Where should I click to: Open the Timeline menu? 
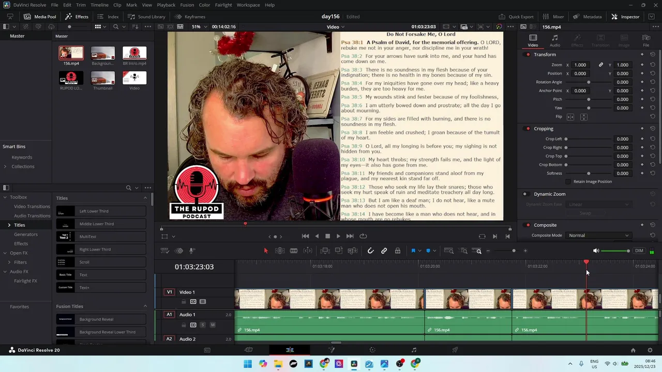99,5
